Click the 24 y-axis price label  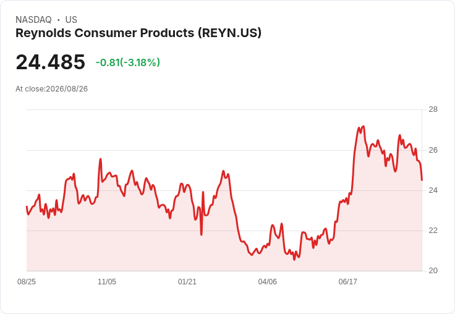click(x=433, y=190)
